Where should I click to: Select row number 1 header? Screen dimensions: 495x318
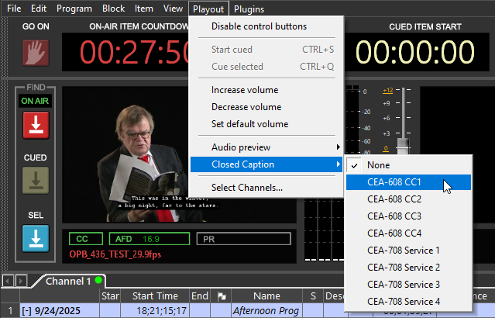10,311
